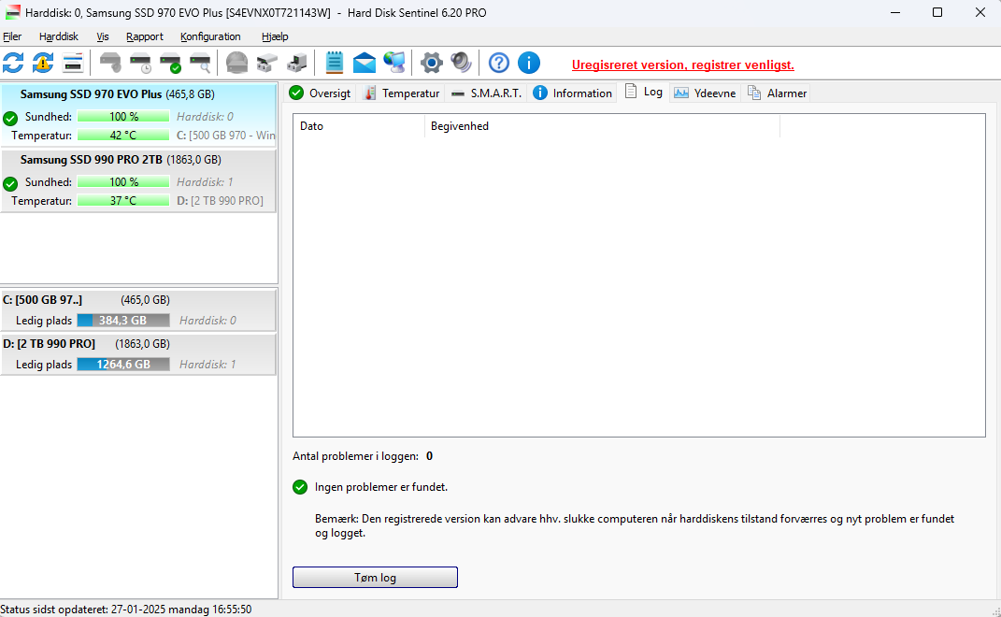Click the 'Ingen problemer er fundet.' message
1001x617 pixels.
click(x=381, y=487)
